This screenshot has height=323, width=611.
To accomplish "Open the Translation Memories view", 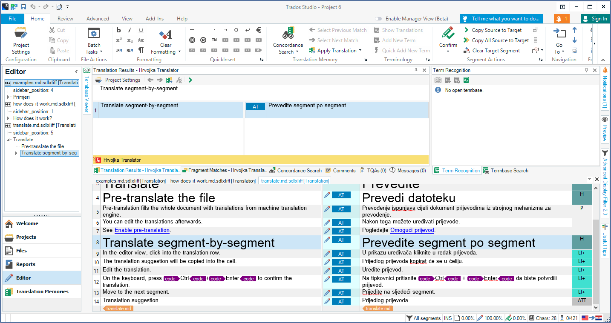I will [42, 292].
